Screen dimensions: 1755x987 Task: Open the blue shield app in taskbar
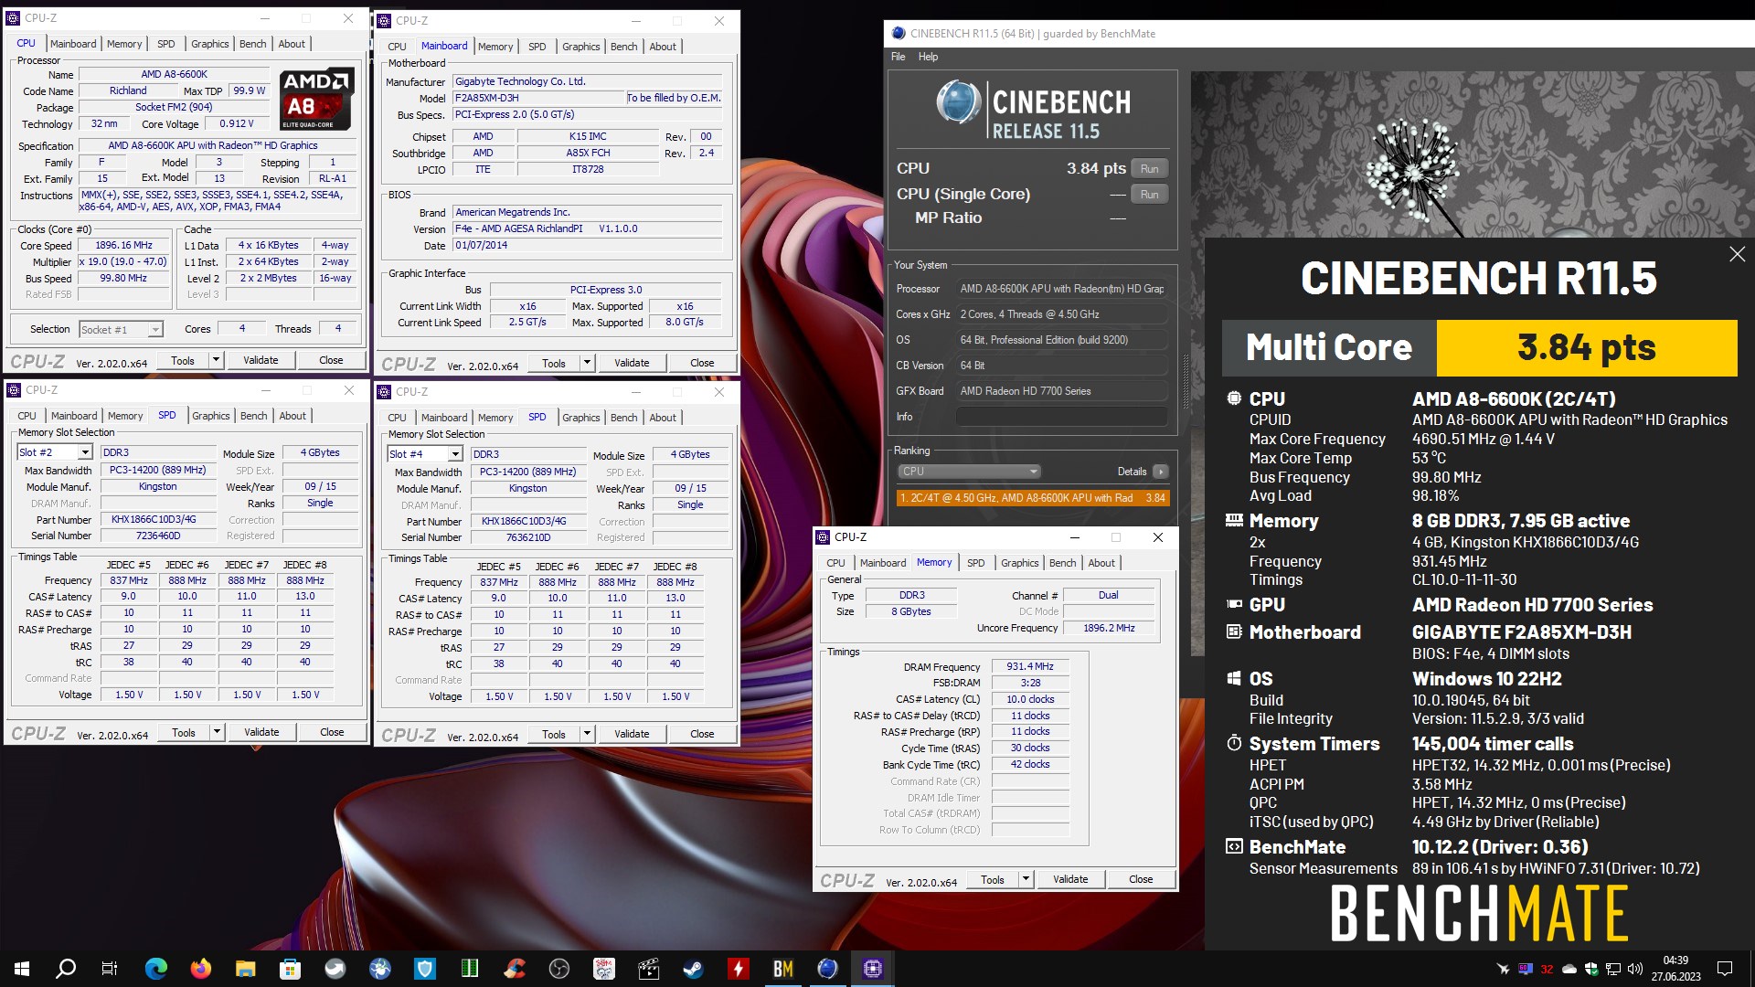pyautogui.click(x=425, y=968)
